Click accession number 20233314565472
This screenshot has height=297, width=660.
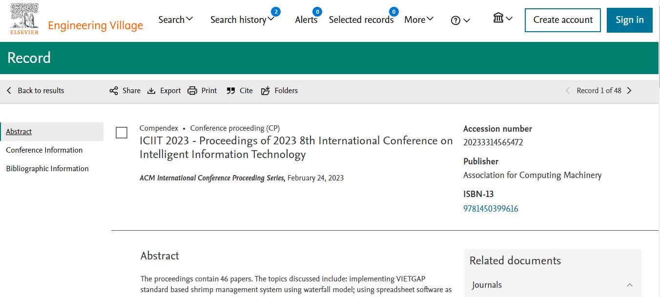pos(493,142)
